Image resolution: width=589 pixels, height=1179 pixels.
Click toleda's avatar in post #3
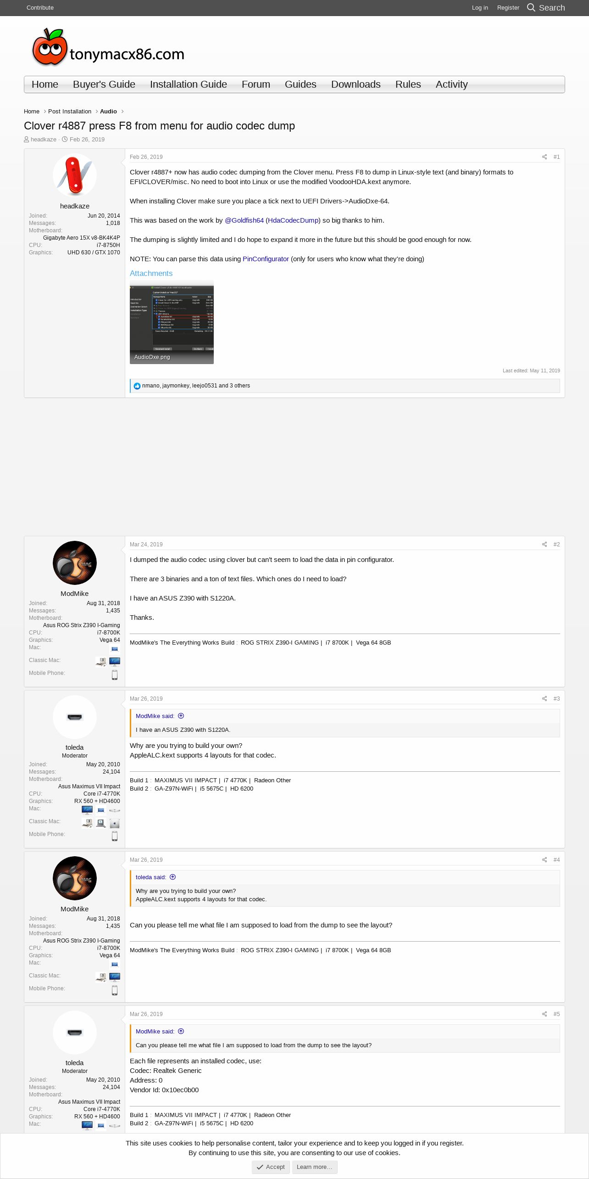pos(75,717)
